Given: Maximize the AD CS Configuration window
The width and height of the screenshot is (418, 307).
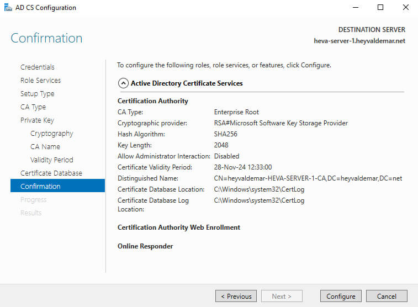Looking at the screenshot, I should [380, 8].
